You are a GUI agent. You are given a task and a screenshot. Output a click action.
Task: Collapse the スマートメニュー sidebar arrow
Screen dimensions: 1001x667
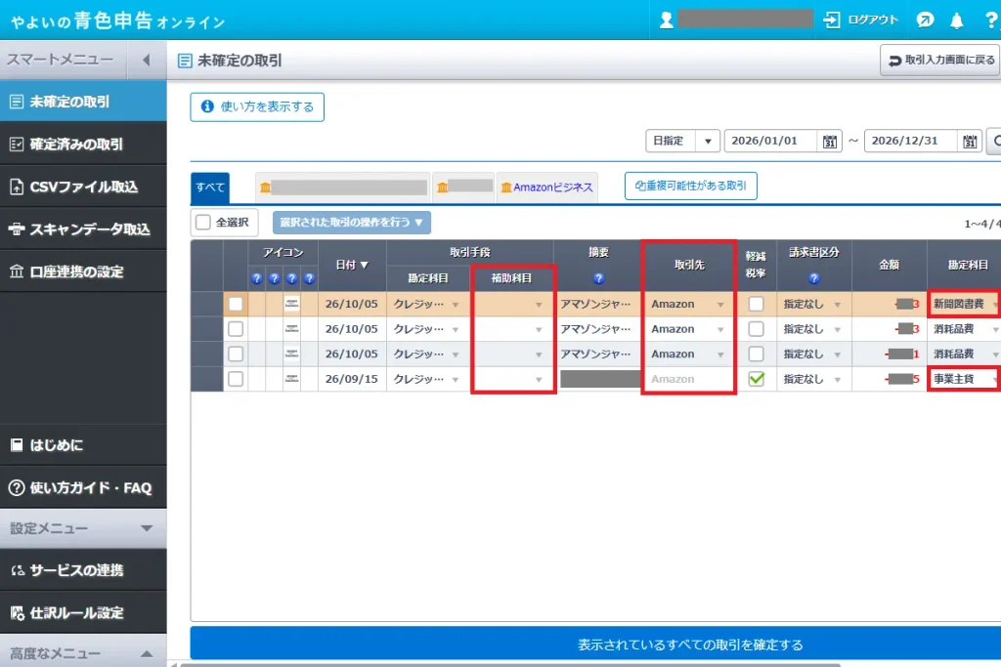[147, 60]
